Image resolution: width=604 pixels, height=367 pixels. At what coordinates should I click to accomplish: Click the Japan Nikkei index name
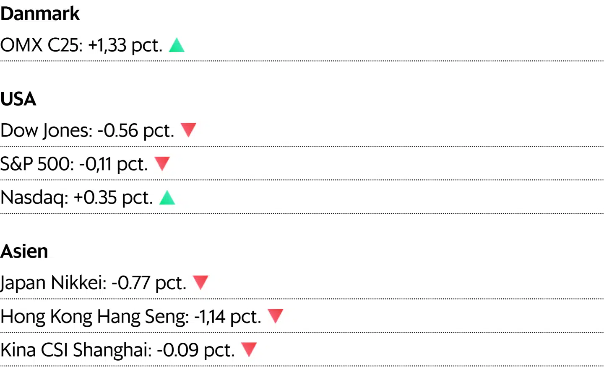(x=53, y=283)
